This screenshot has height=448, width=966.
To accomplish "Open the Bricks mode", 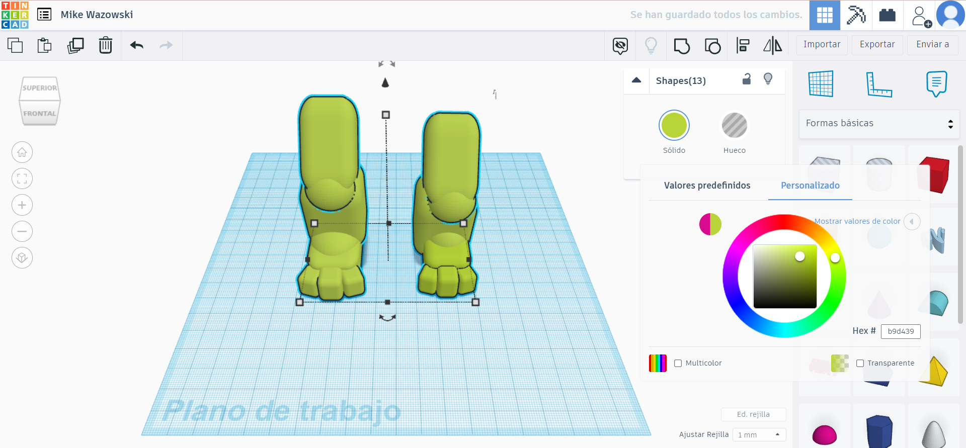I will (887, 15).
